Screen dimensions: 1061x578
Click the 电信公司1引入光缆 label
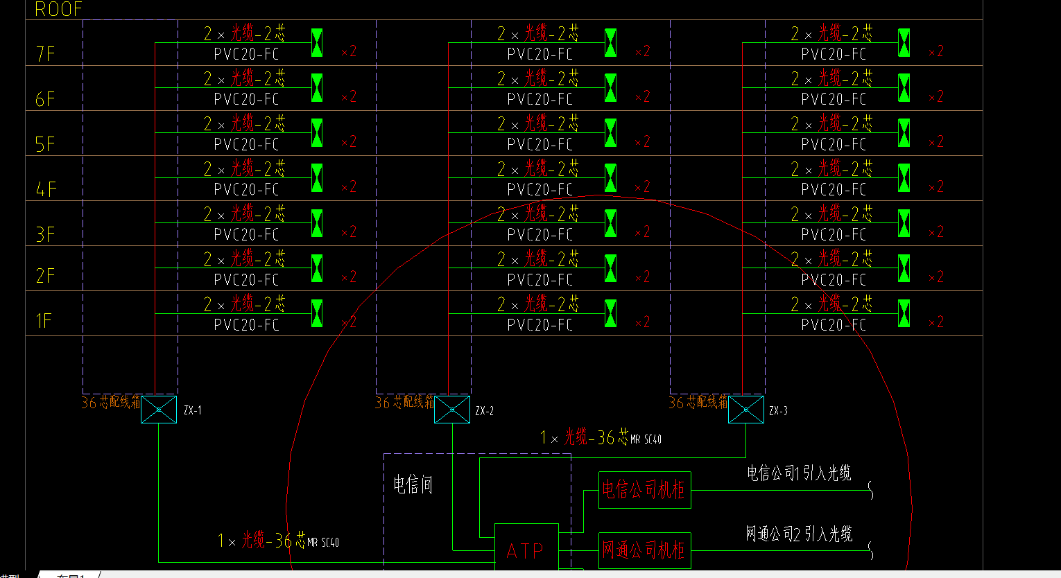tap(799, 473)
